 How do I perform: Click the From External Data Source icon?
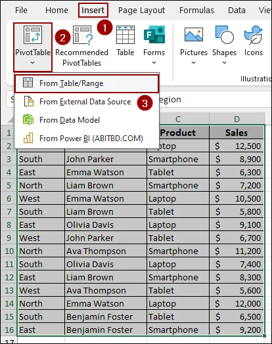click(28, 101)
